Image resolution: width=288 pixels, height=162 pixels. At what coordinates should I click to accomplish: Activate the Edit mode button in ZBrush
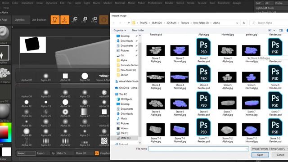(55, 20)
